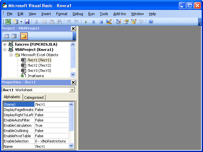Cut selection with scissors icon

pos(37,22)
